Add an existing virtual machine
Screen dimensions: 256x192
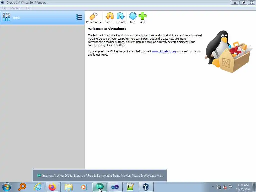pos(143,18)
